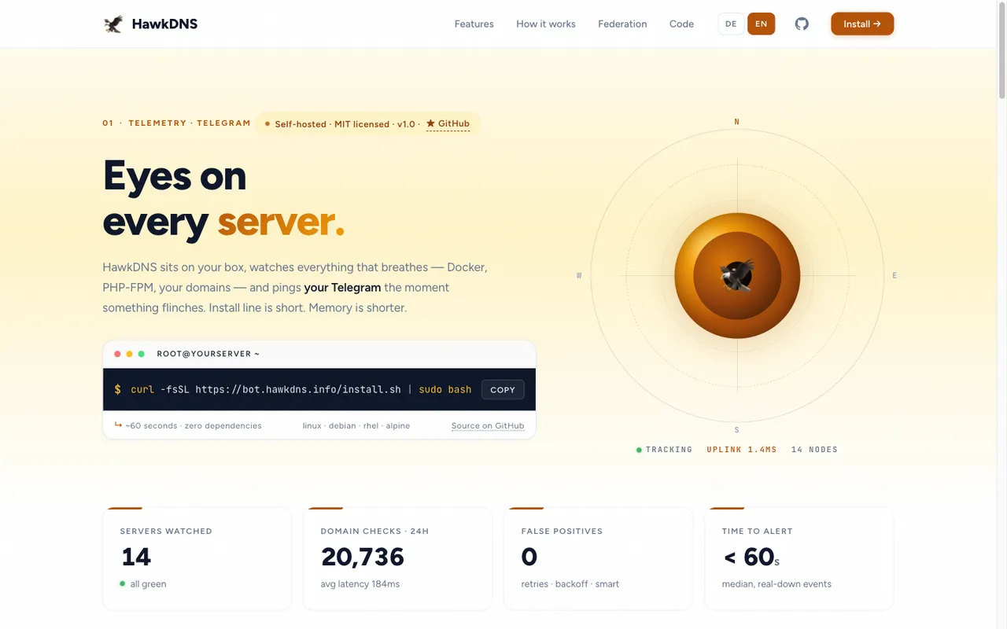Viewport: 1007px width, 629px height.
Task: Click 'your Telegram' bold text
Action: click(342, 288)
